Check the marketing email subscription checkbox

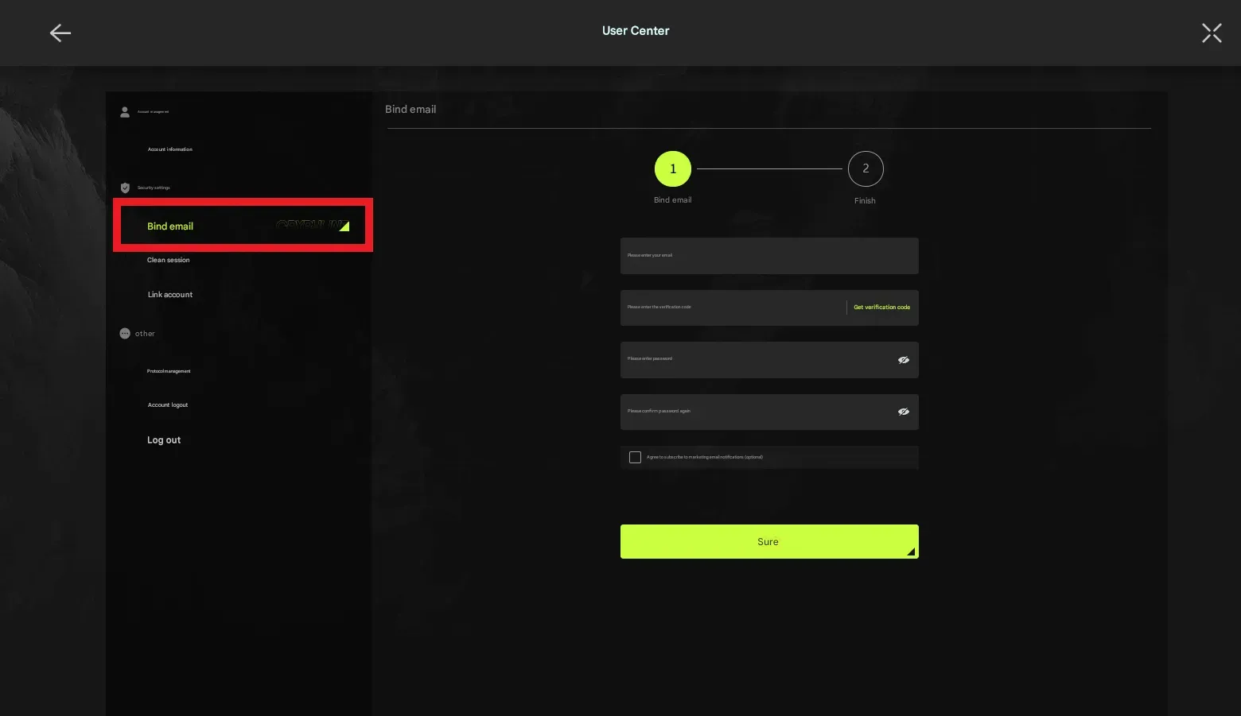tap(635, 457)
